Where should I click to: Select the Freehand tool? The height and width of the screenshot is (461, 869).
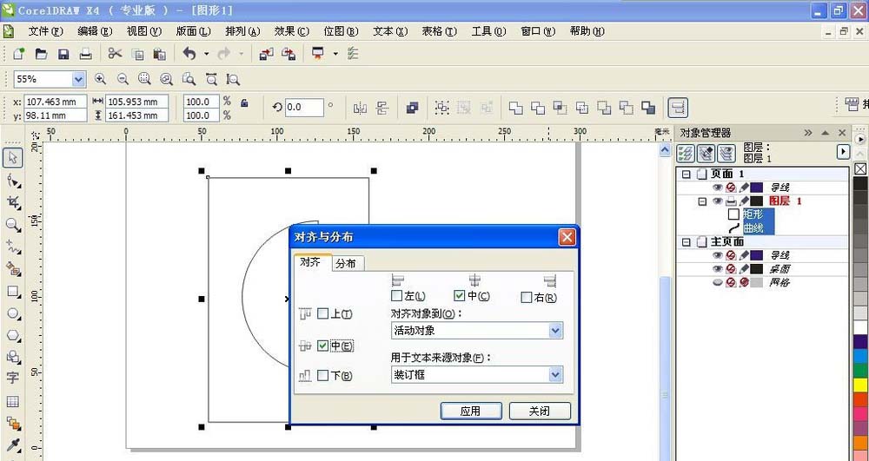coord(13,247)
